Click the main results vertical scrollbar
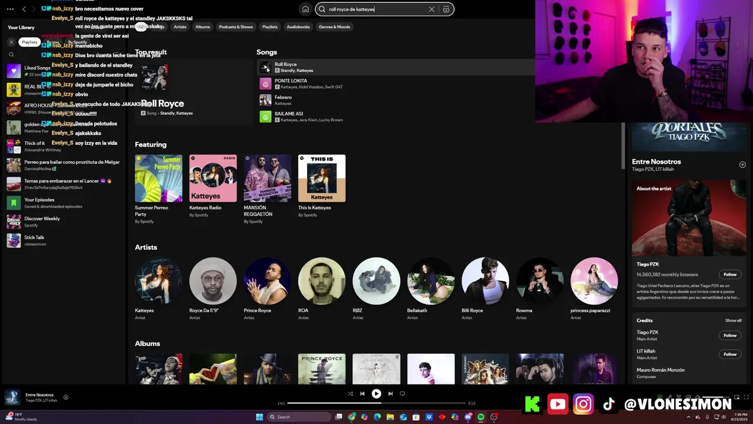This screenshot has height=424, width=753. [x=623, y=147]
